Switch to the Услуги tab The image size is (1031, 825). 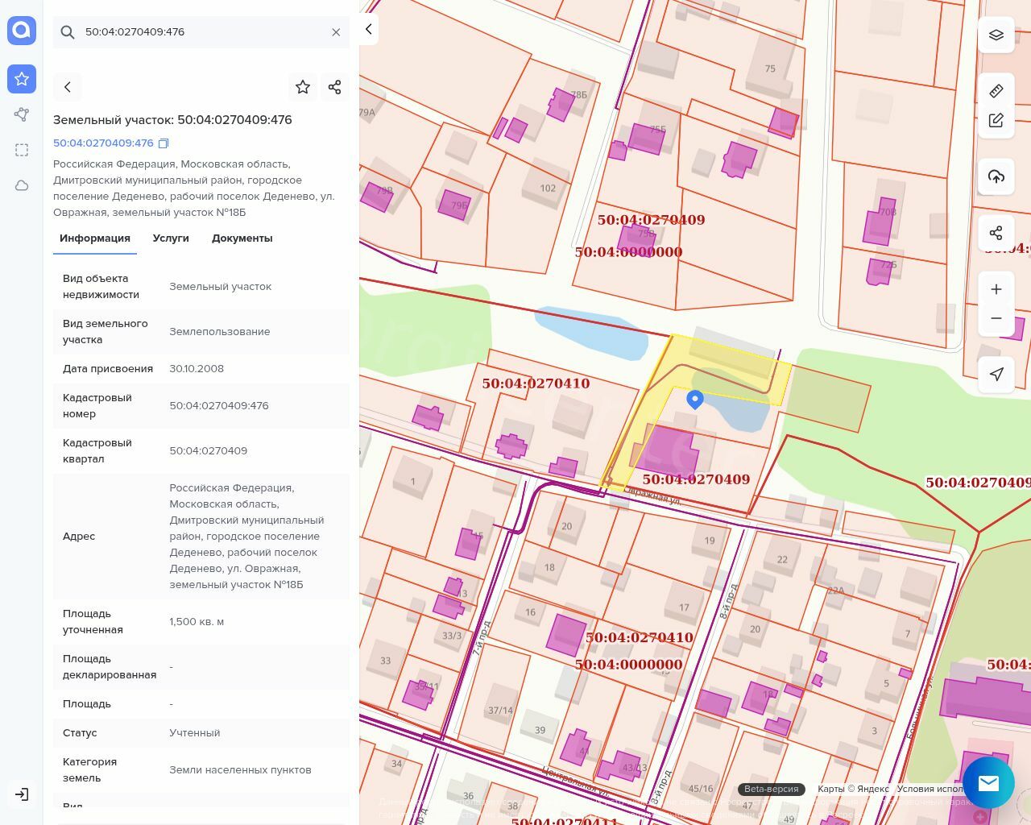(171, 238)
